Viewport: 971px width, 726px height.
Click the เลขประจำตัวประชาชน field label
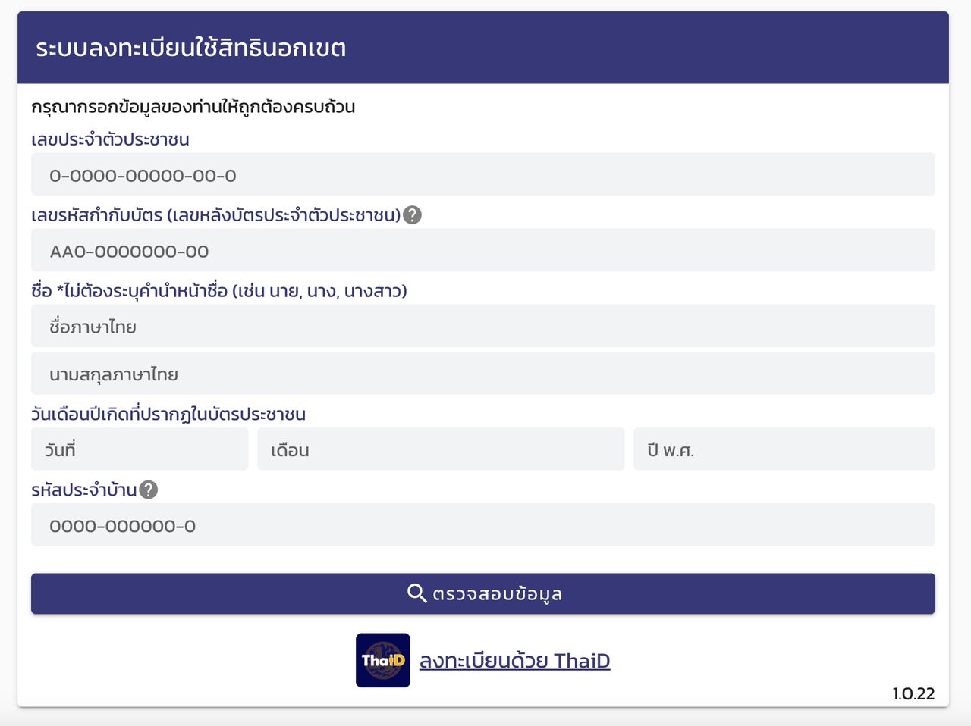(110, 139)
